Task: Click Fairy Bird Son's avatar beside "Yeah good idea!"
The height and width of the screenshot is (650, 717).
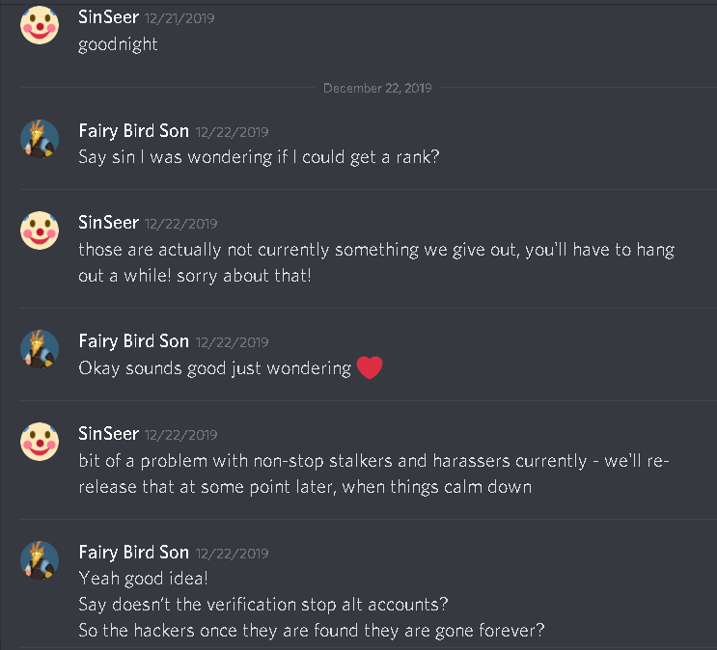Action: [x=40, y=560]
